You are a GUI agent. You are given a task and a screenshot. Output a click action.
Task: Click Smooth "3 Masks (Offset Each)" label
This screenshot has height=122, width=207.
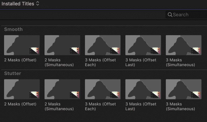click(x=100, y=62)
